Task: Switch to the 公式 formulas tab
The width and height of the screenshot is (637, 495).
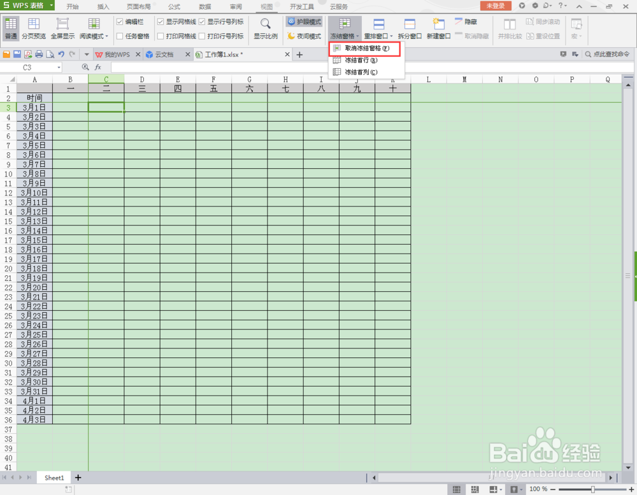Action: pyautogui.click(x=175, y=6)
